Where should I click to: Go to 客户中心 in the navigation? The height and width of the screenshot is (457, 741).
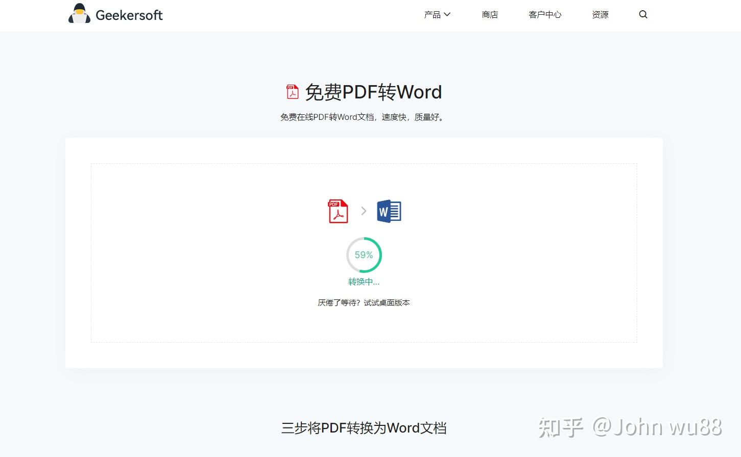545,14
